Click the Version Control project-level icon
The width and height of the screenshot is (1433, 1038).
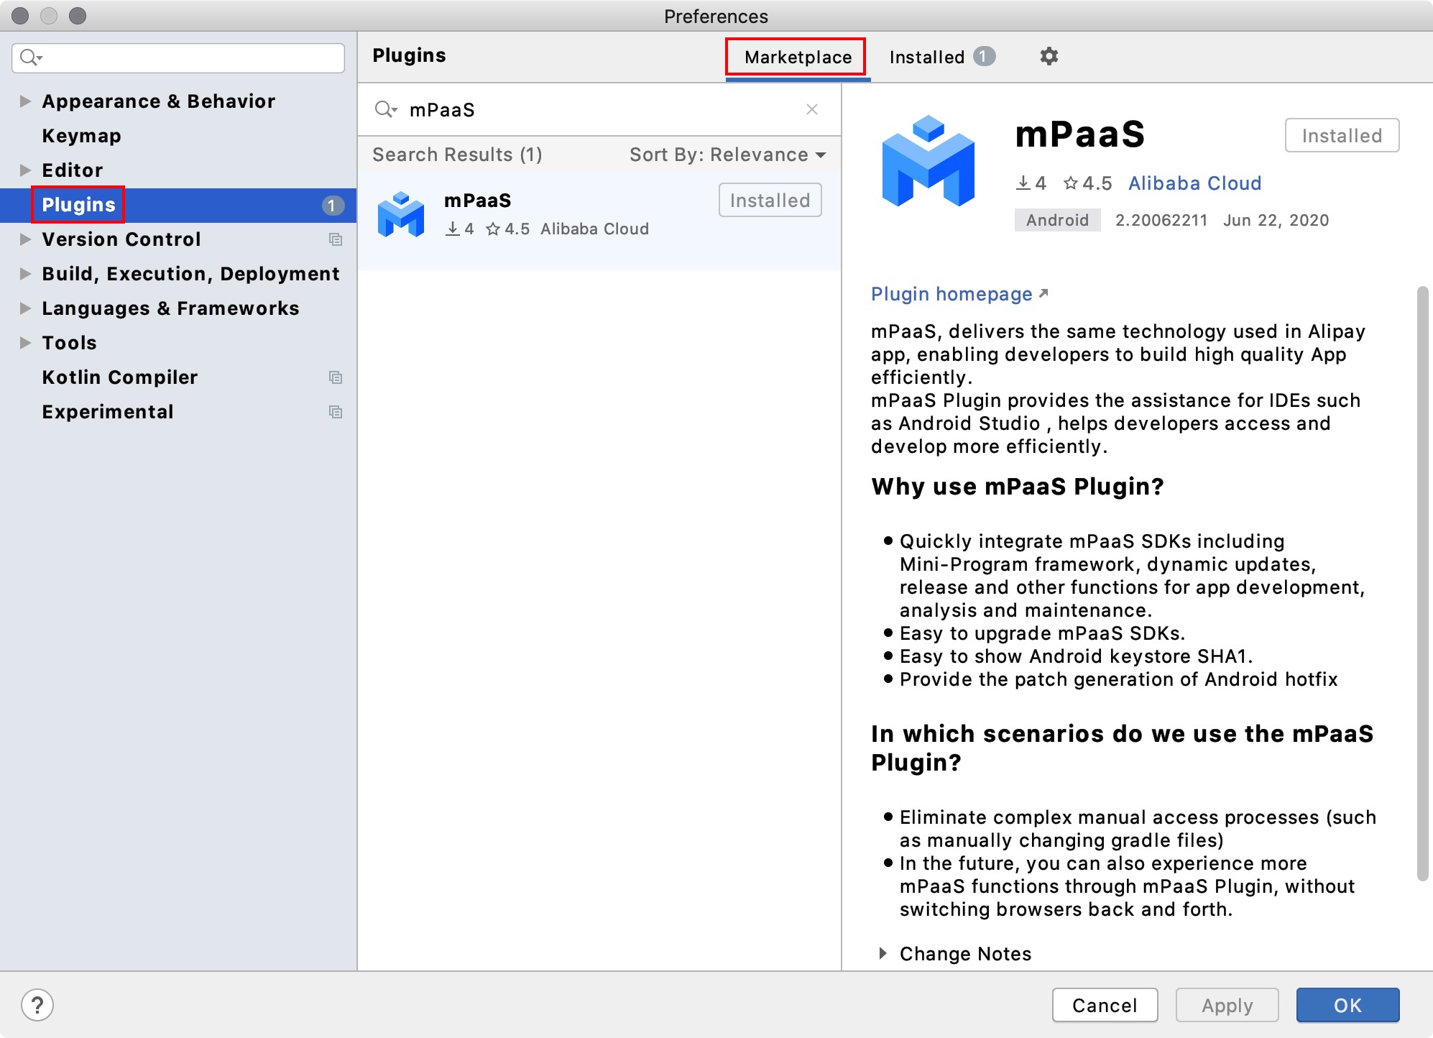point(336,239)
